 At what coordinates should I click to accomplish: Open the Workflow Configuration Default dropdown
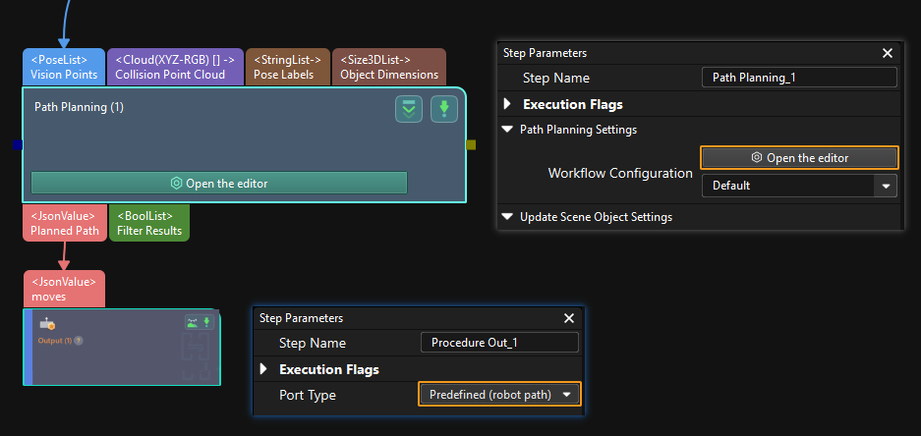pyautogui.click(x=798, y=186)
